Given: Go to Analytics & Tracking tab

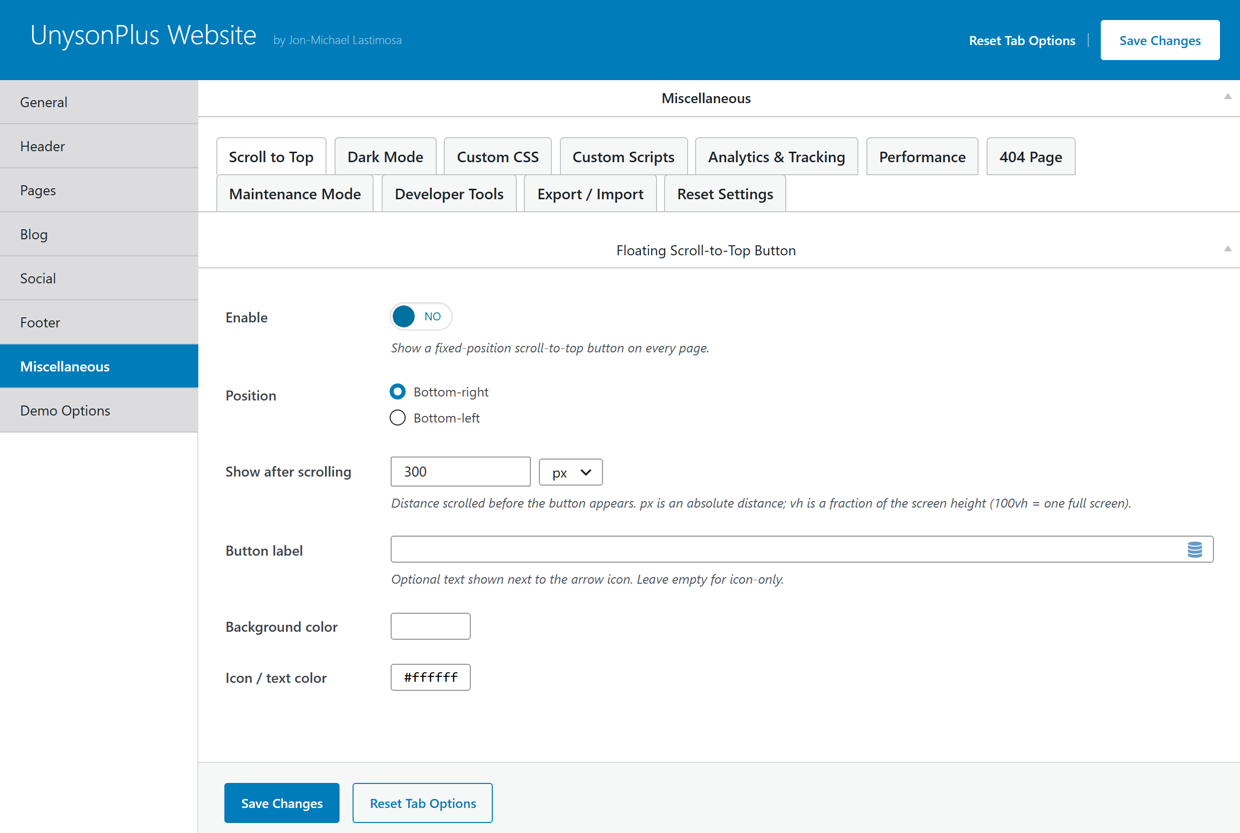Looking at the screenshot, I should click(x=777, y=157).
